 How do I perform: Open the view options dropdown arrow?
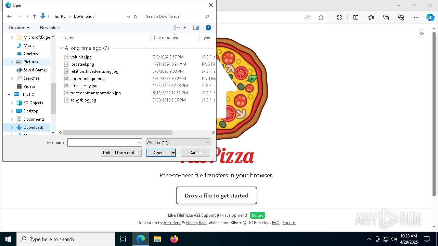(x=184, y=28)
